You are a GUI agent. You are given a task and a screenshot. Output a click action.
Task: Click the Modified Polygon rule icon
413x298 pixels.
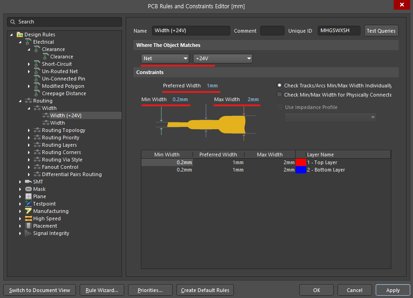coord(37,86)
